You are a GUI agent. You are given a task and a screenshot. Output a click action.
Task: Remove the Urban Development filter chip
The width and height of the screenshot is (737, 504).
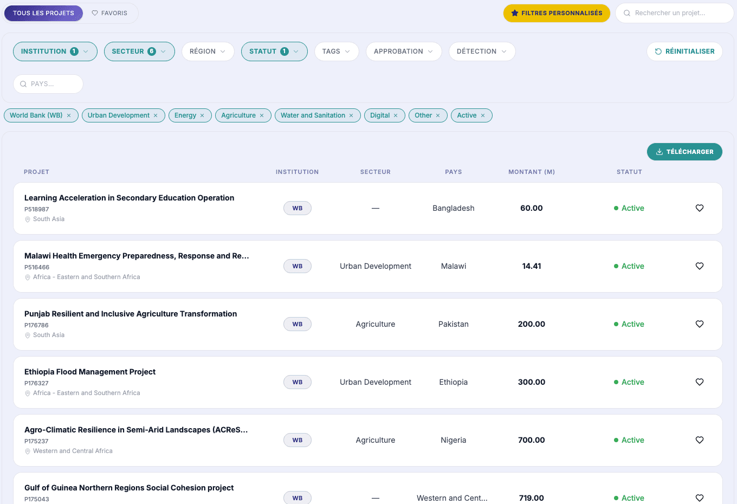(x=156, y=115)
